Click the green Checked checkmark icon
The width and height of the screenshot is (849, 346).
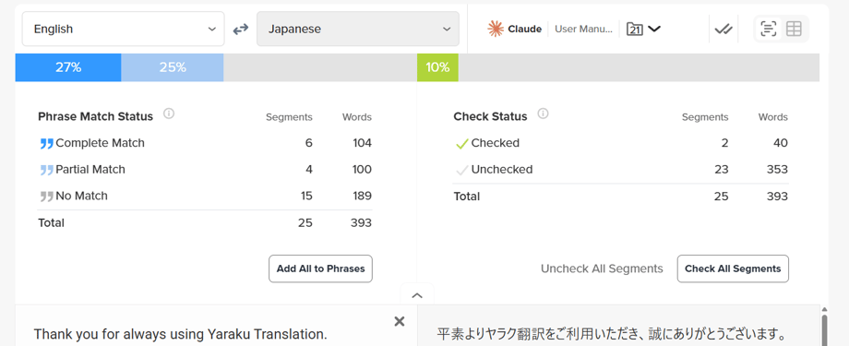pyautogui.click(x=461, y=144)
